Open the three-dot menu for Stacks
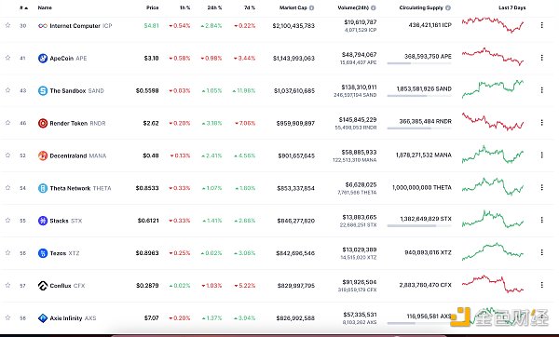The width and height of the screenshot is (559, 337). 542,220
